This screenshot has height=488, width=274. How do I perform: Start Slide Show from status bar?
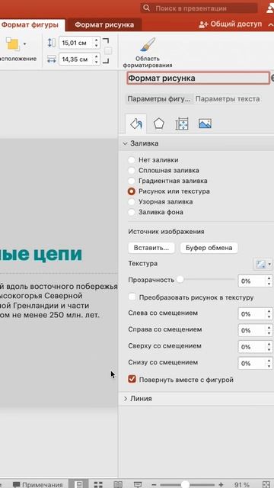pos(138,485)
